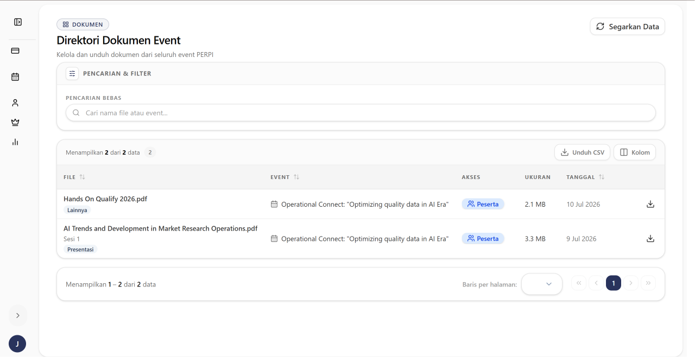This screenshot has height=357, width=695.
Task: Click the file name Hands On Qualify 2026.pdf
Action: (x=105, y=199)
